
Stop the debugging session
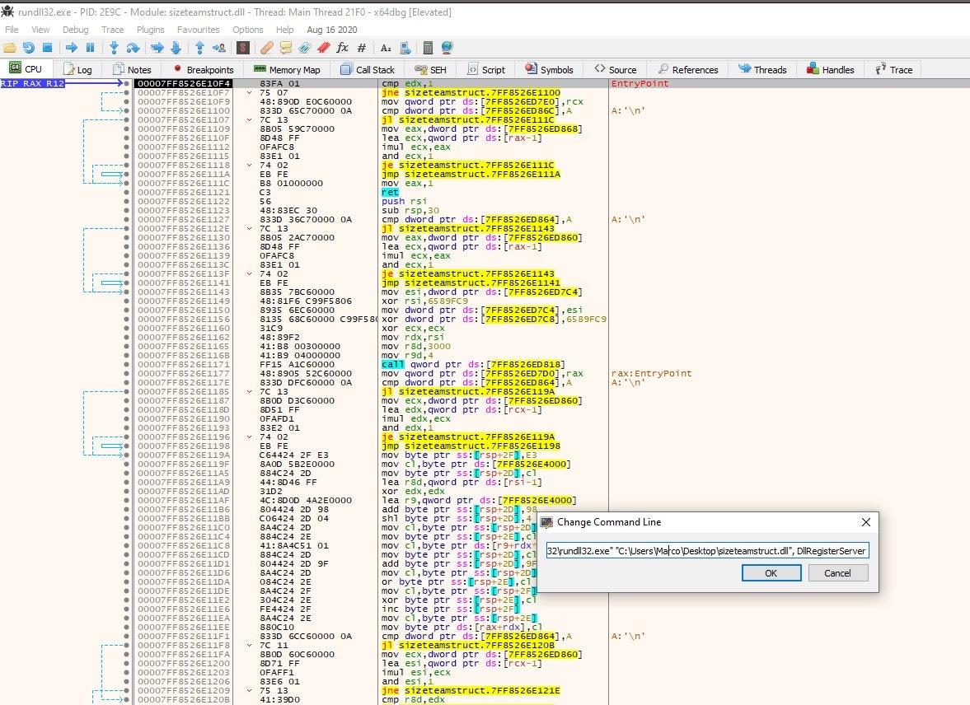pos(47,48)
